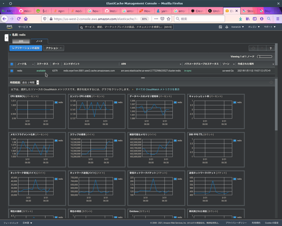Click the sort arrow on the 作成された場所 column
The width and height of the screenshot is (282, 226).
point(273,64)
